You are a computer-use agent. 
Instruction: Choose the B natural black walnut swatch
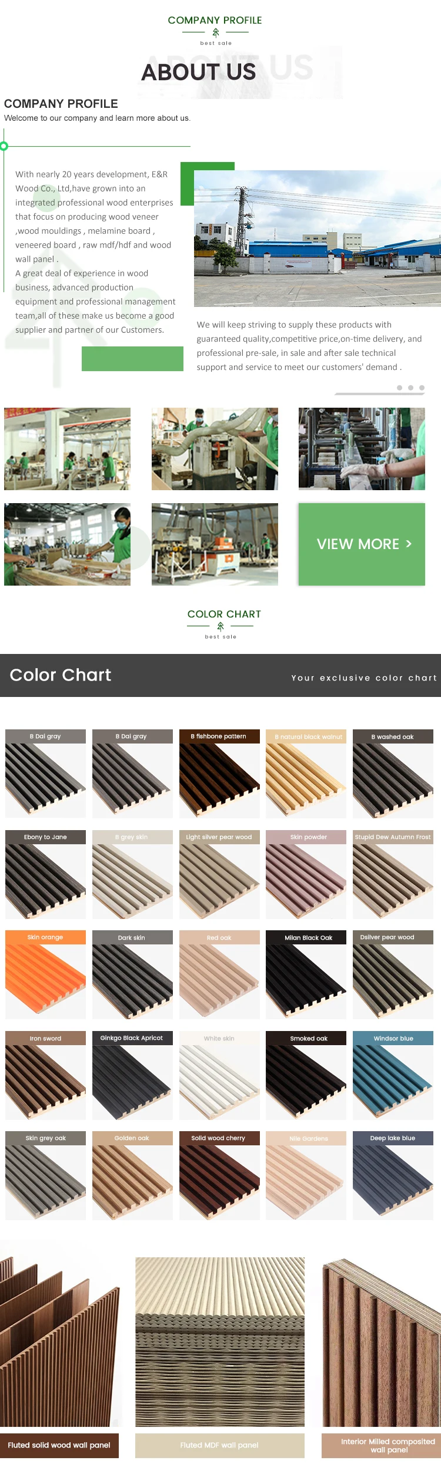pyautogui.click(x=306, y=774)
